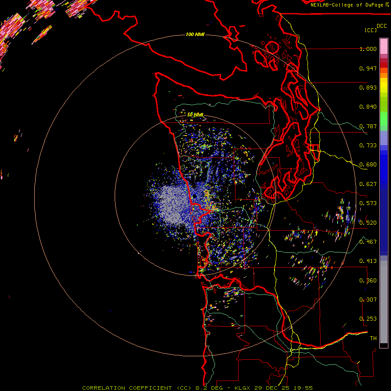Click the black radar site dot
The image size is (391, 391).
[x=195, y=196]
